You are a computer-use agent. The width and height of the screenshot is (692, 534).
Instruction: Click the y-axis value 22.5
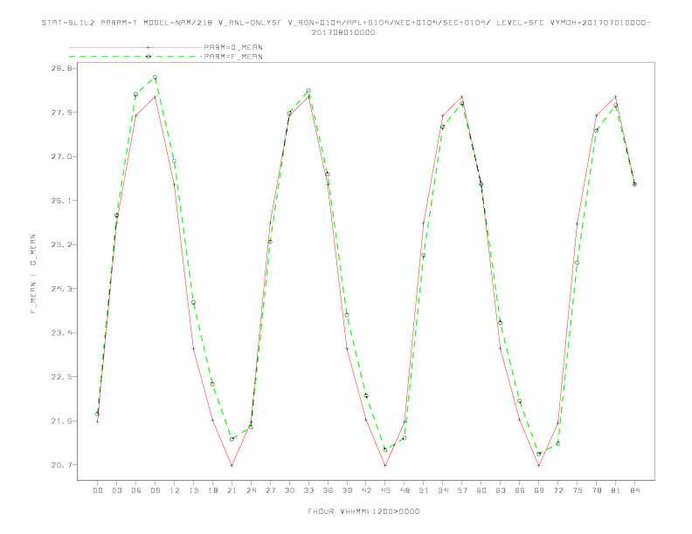click(61, 377)
